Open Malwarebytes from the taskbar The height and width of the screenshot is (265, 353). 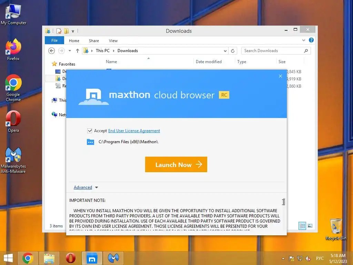coord(113,258)
